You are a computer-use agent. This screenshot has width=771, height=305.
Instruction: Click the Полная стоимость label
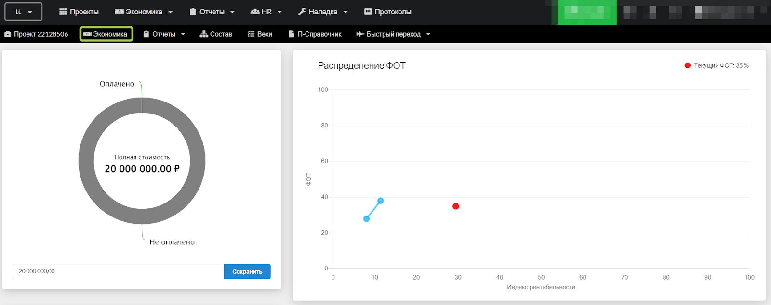tap(142, 157)
